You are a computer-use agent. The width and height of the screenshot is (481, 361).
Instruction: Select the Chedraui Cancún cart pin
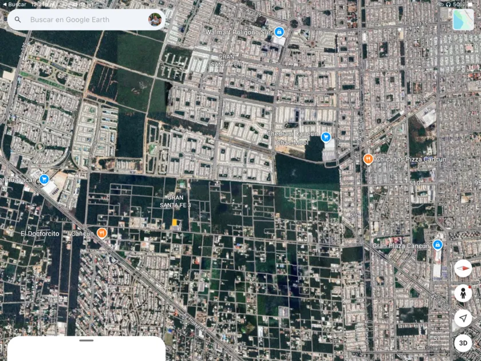[326, 137]
